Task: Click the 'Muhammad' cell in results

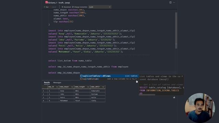Action: pos(66,100)
